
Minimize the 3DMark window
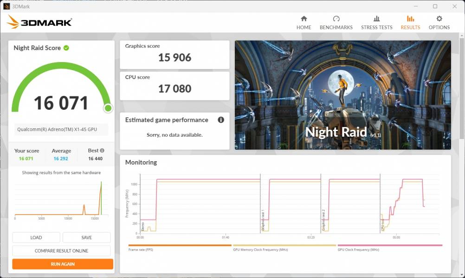(x=416, y=6)
